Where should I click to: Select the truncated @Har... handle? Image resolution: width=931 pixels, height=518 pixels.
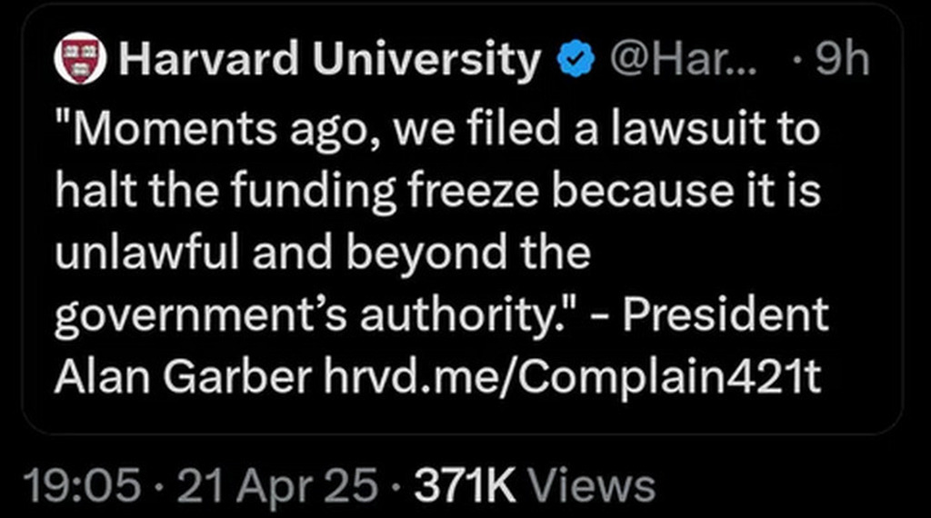click(x=684, y=59)
